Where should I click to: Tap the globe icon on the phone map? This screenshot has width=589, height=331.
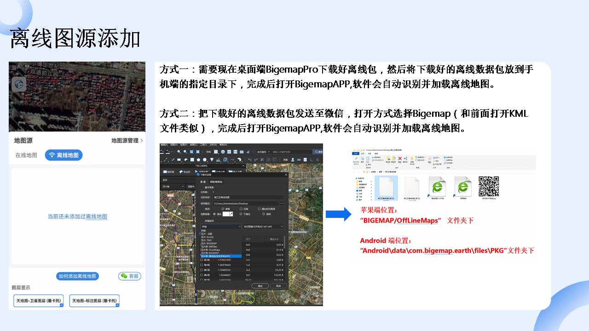[19, 84]
